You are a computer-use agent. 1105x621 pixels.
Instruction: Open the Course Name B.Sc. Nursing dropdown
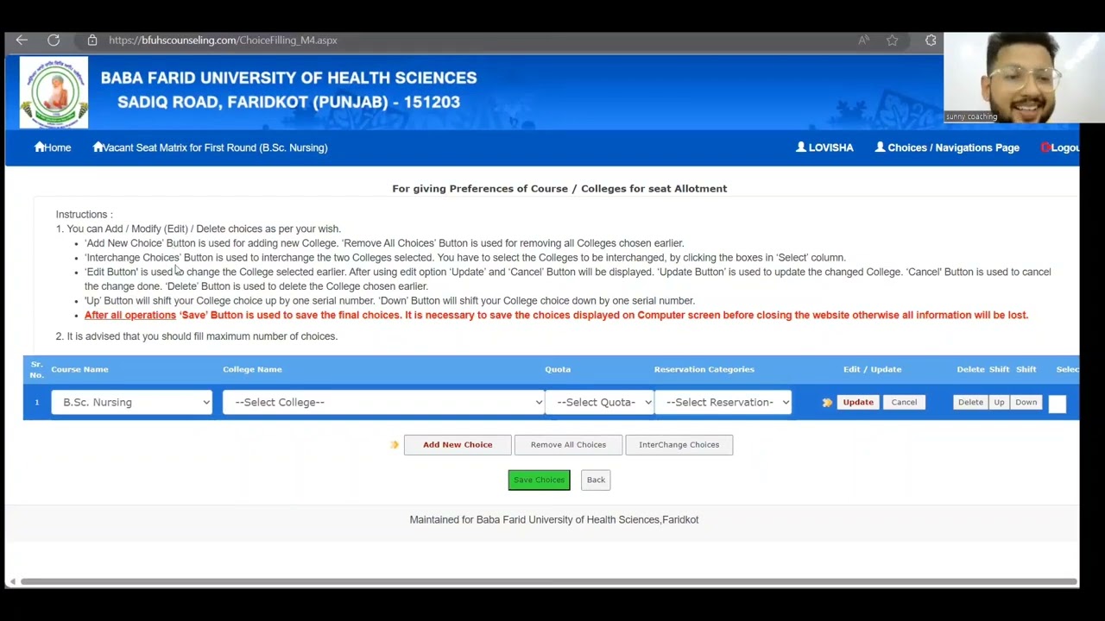131,402
